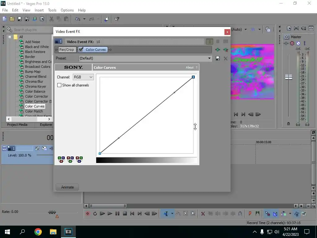Open the Edit menu

[15, 10]
